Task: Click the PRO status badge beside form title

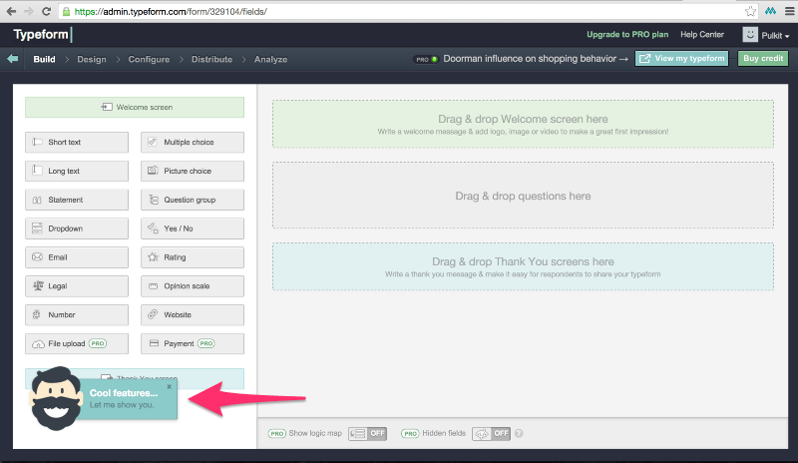Action: point(426,59)
